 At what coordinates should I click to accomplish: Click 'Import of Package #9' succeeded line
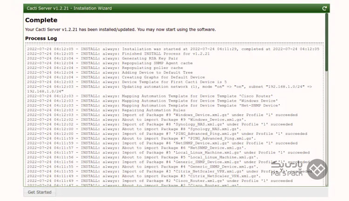[162, 115]
